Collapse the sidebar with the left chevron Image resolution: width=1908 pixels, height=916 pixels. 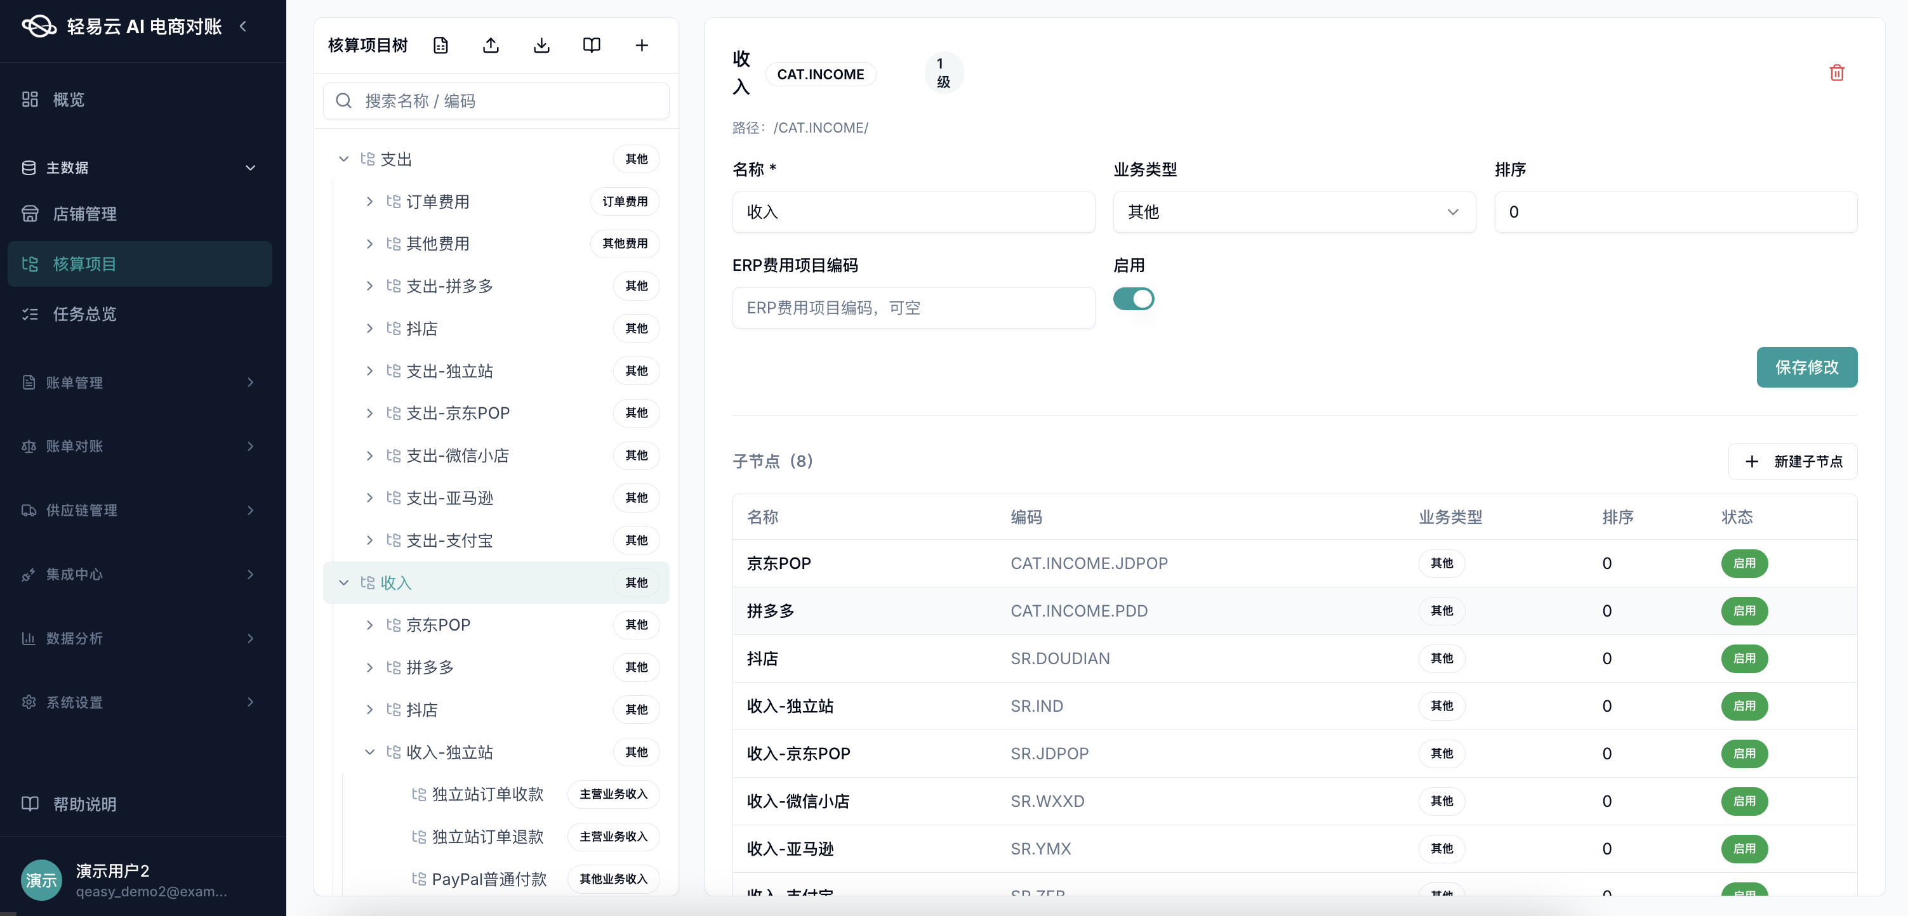[243, 27]
